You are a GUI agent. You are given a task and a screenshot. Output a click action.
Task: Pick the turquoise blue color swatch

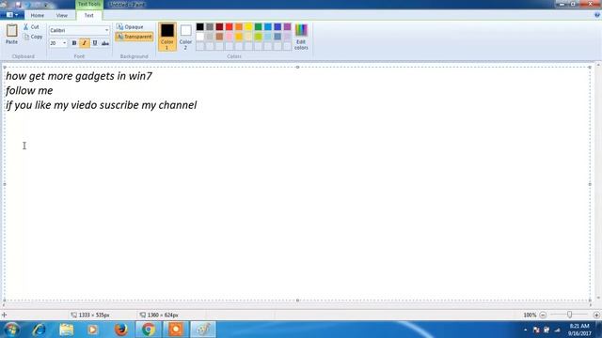point(268,27)
